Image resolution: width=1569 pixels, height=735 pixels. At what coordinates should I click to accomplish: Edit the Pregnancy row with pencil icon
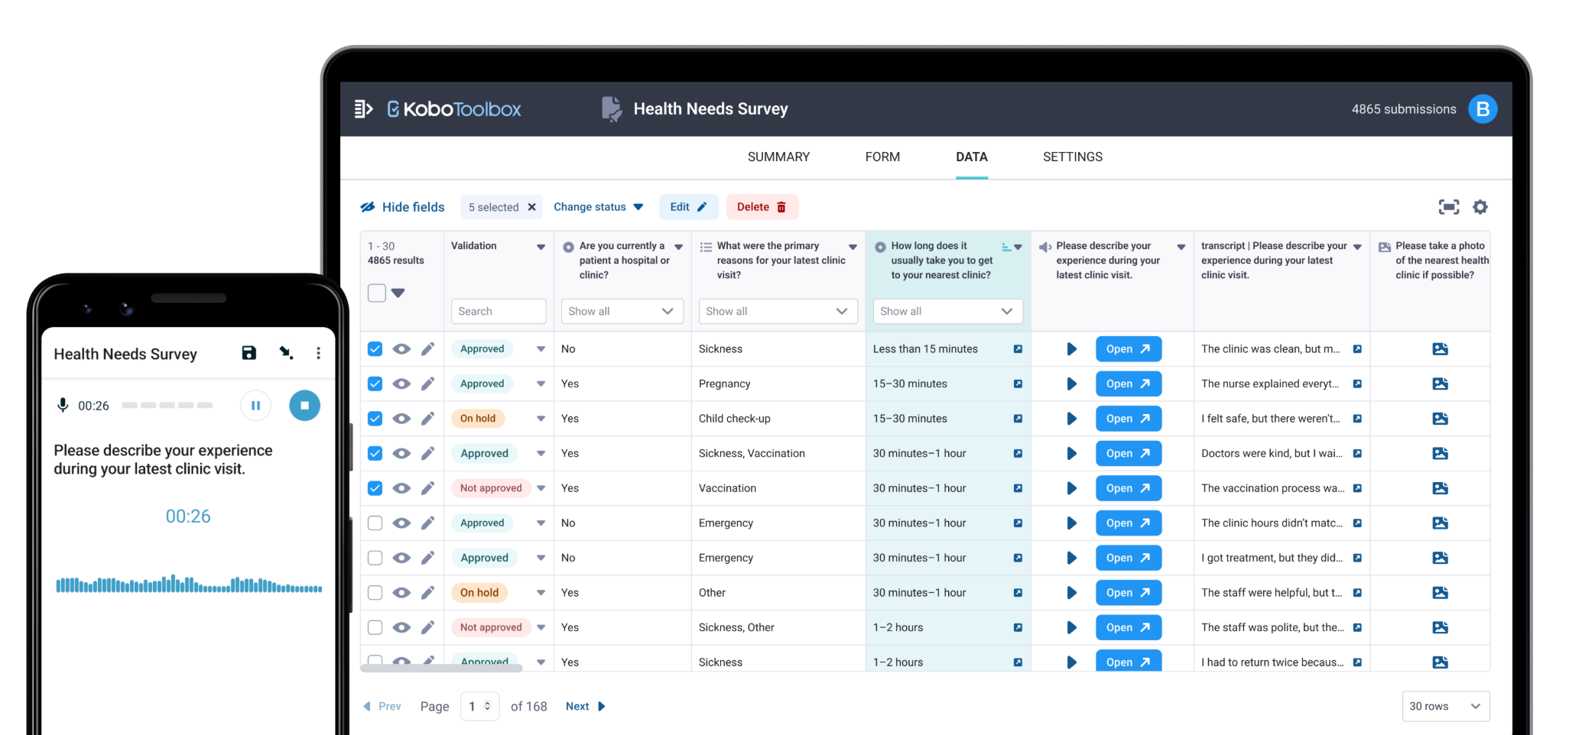click(x=427, y=384)
